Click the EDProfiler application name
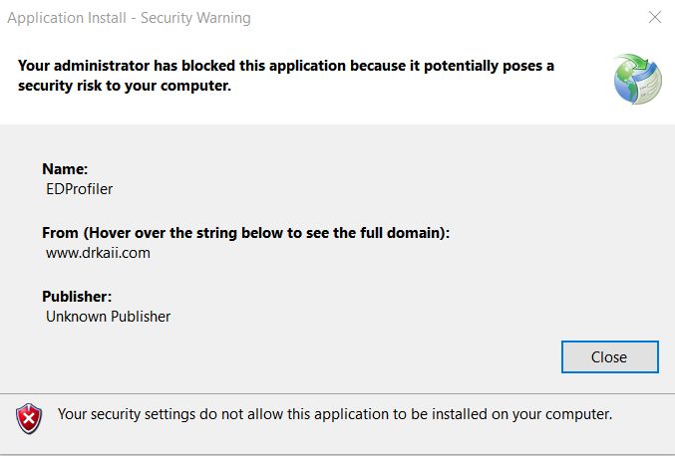Image resolution: width=675 pixels, height=456 pixels. point(79,189)
